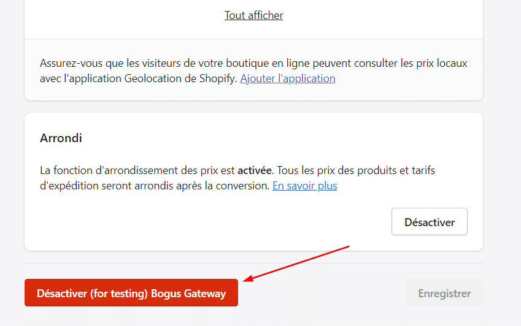Click the "Arrondi" section heading
The image size is (521, 326).
(61, 138)
